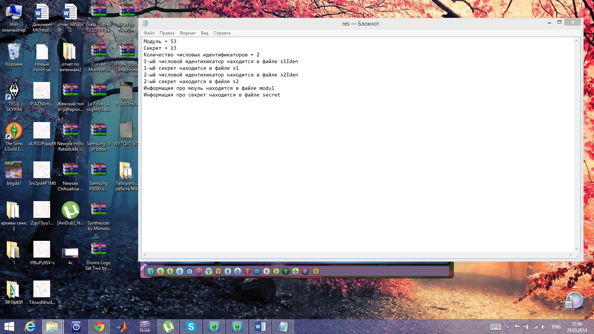Show hidden tray icons arrow
594x334 pixels.
click(508, 327)
